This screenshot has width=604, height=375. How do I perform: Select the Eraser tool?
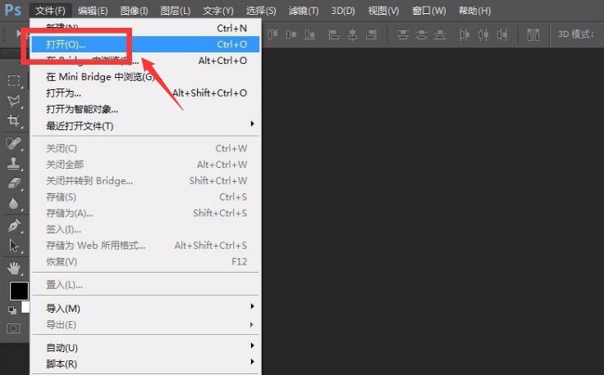(x=14, y=183)
